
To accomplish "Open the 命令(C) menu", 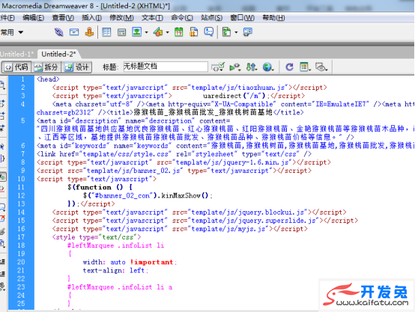I will point(182,18).
